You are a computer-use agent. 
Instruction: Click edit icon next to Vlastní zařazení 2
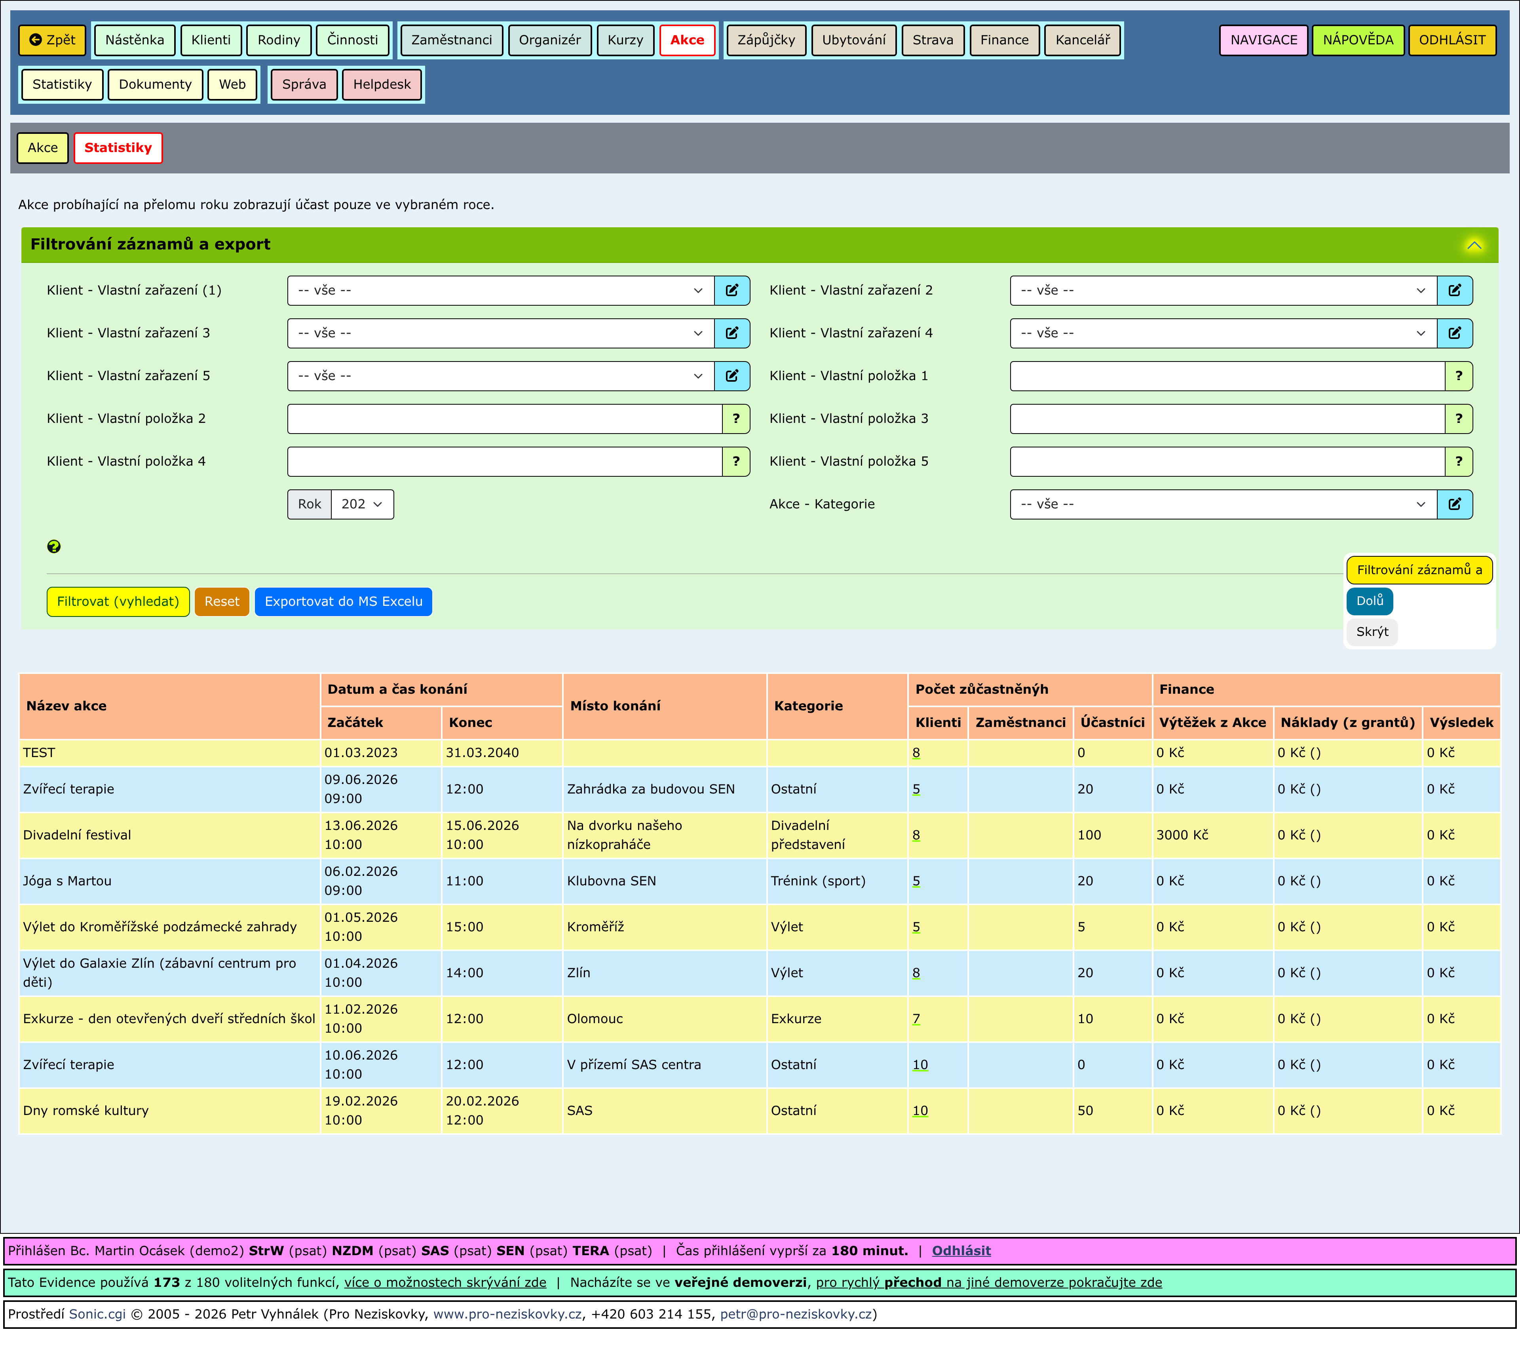pos(1455,290)
